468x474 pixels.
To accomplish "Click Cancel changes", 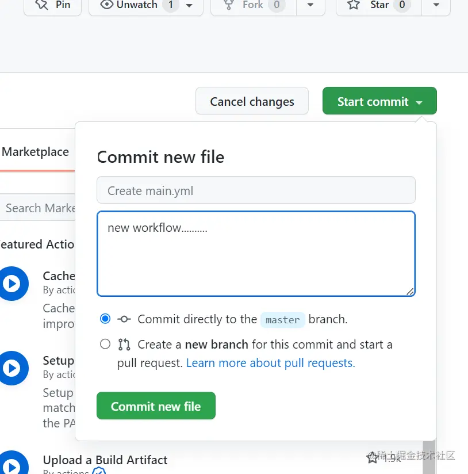I will pyautogui.click(x=252, y=101).
